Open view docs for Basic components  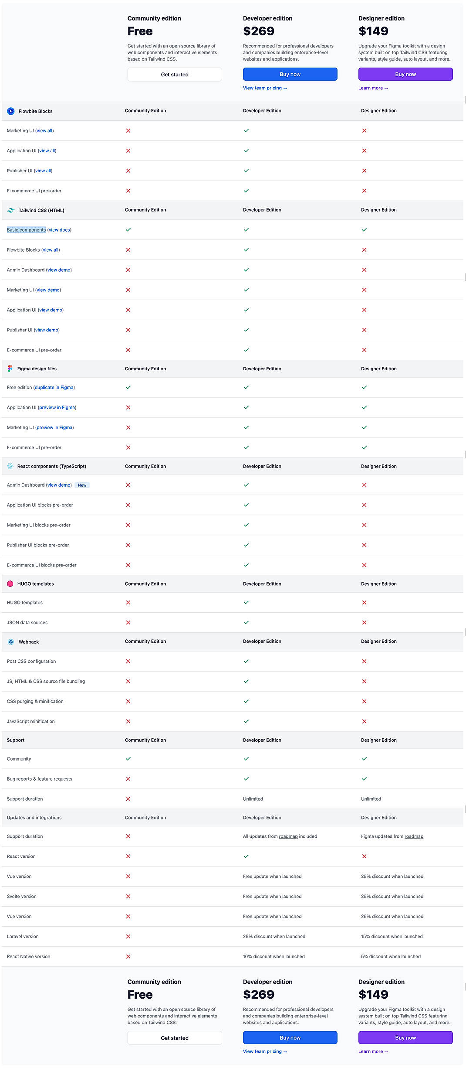59,230
